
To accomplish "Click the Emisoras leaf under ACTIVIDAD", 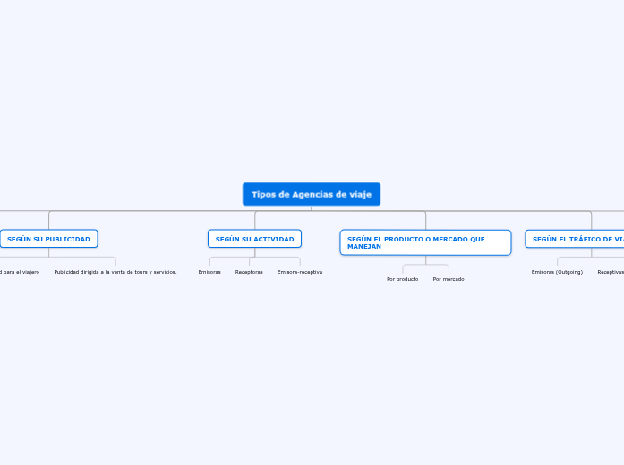I will 209,272.
